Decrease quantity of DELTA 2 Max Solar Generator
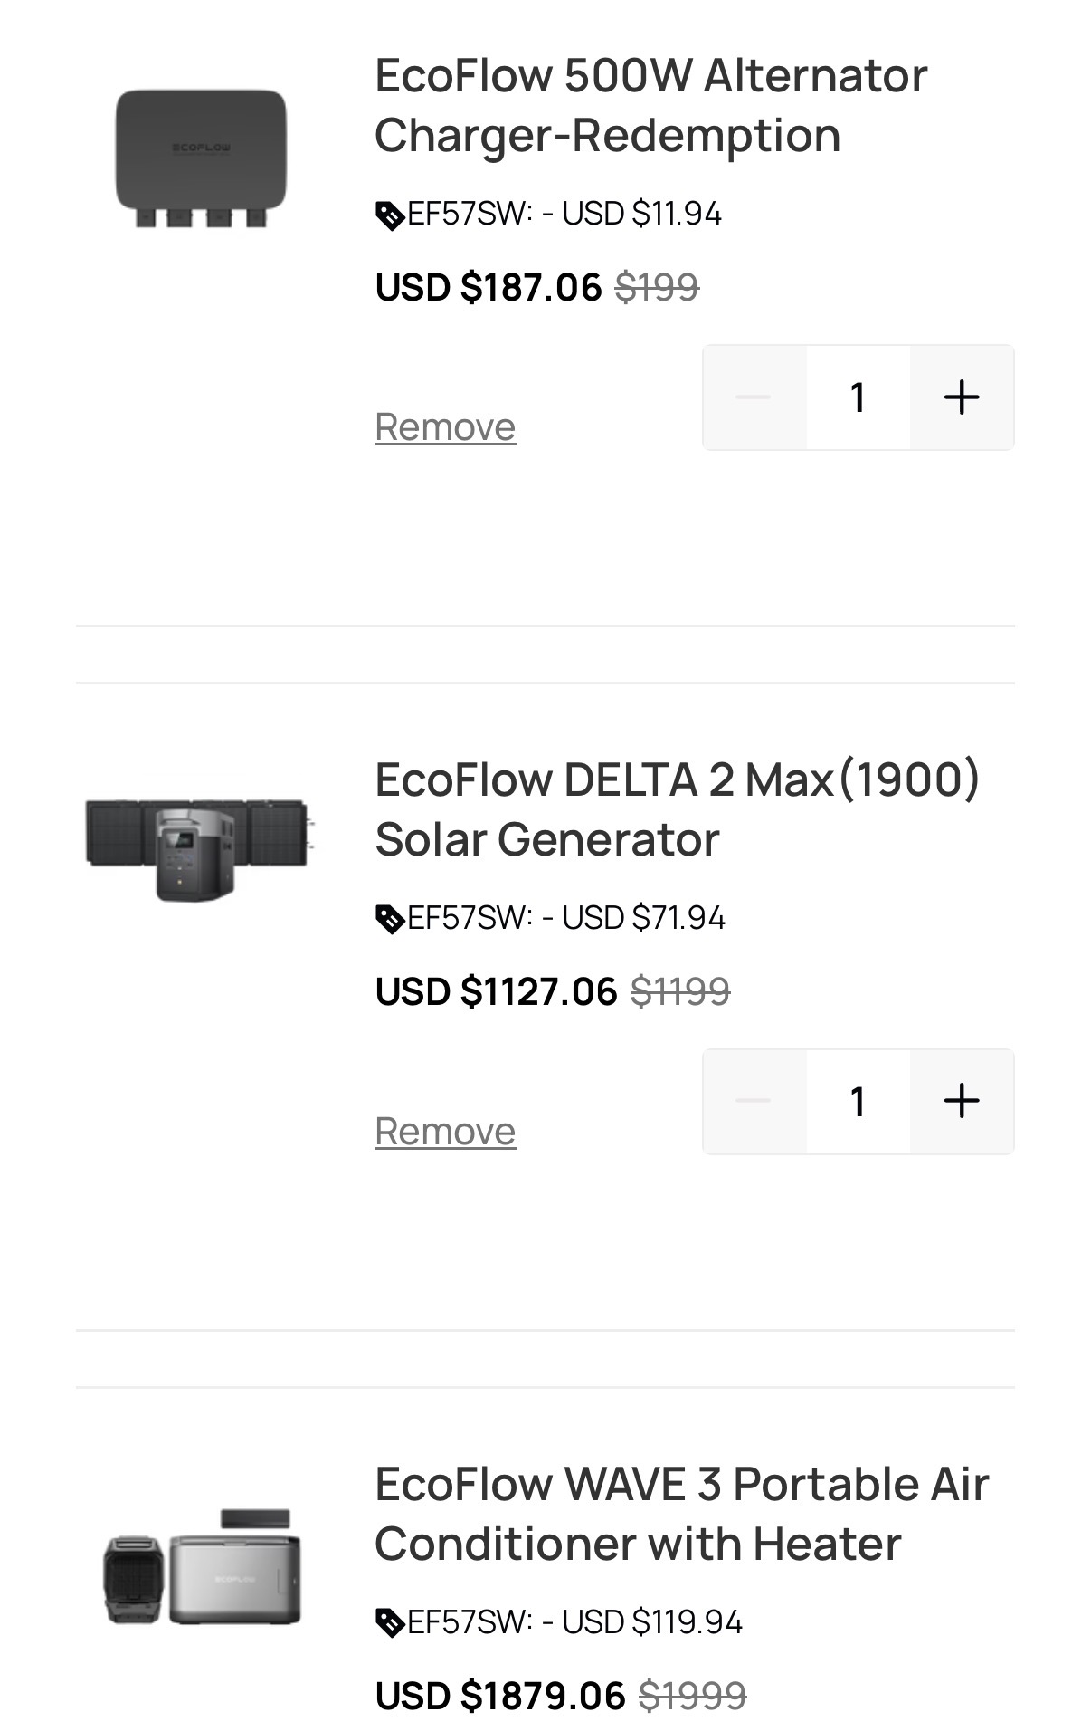This screenshot has width=1091, height=1731. pyautogui.click(x=754, y=1102)
